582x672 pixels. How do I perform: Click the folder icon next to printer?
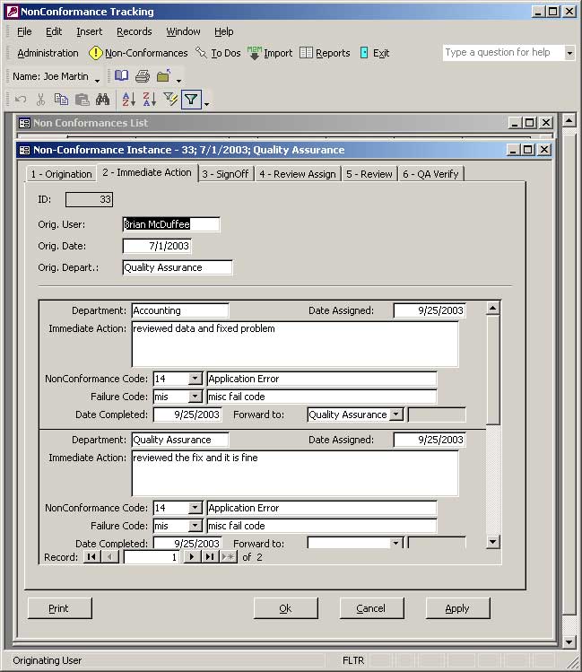(163, 76)
